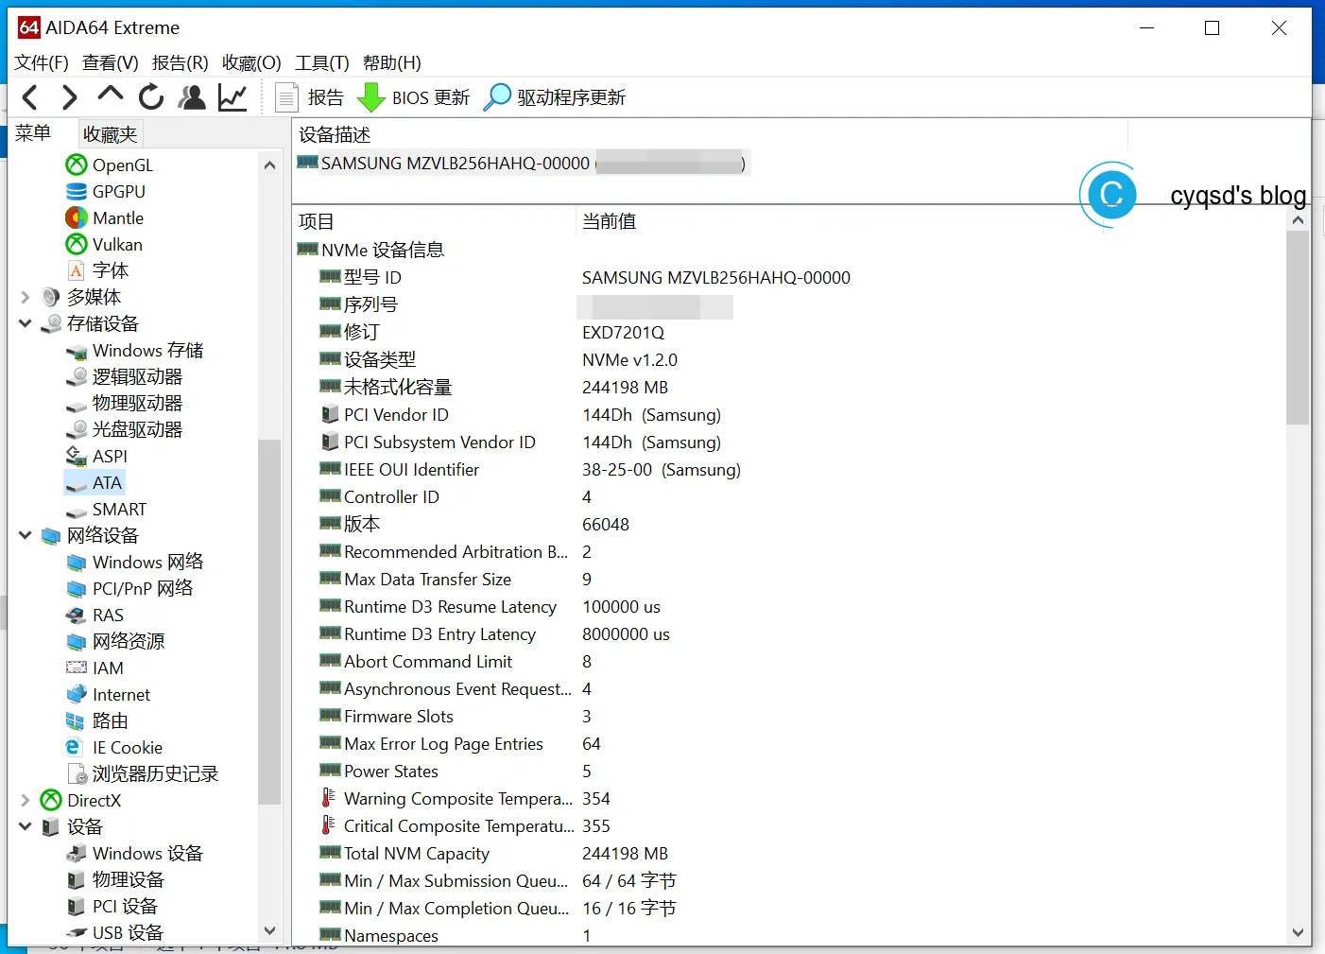Image resolution: width=1325 pixels, height=954 pixels.
Task: Select PCI/PnP 网络 in the tree
Action: (129, 588)
